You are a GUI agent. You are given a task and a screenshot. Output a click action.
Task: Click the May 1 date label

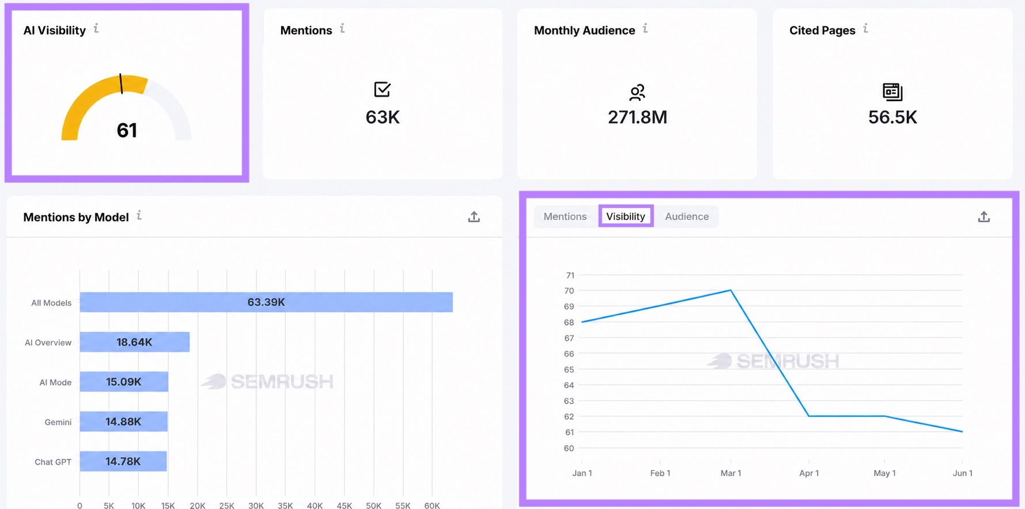click(x=884, y=473)
